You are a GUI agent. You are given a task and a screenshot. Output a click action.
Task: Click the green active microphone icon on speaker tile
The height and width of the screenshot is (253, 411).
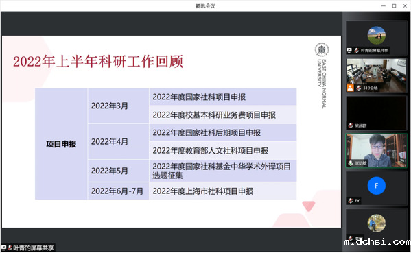tap(351, 163)
